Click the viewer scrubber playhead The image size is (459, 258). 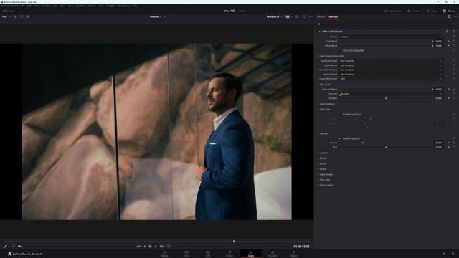pos(234,242)
